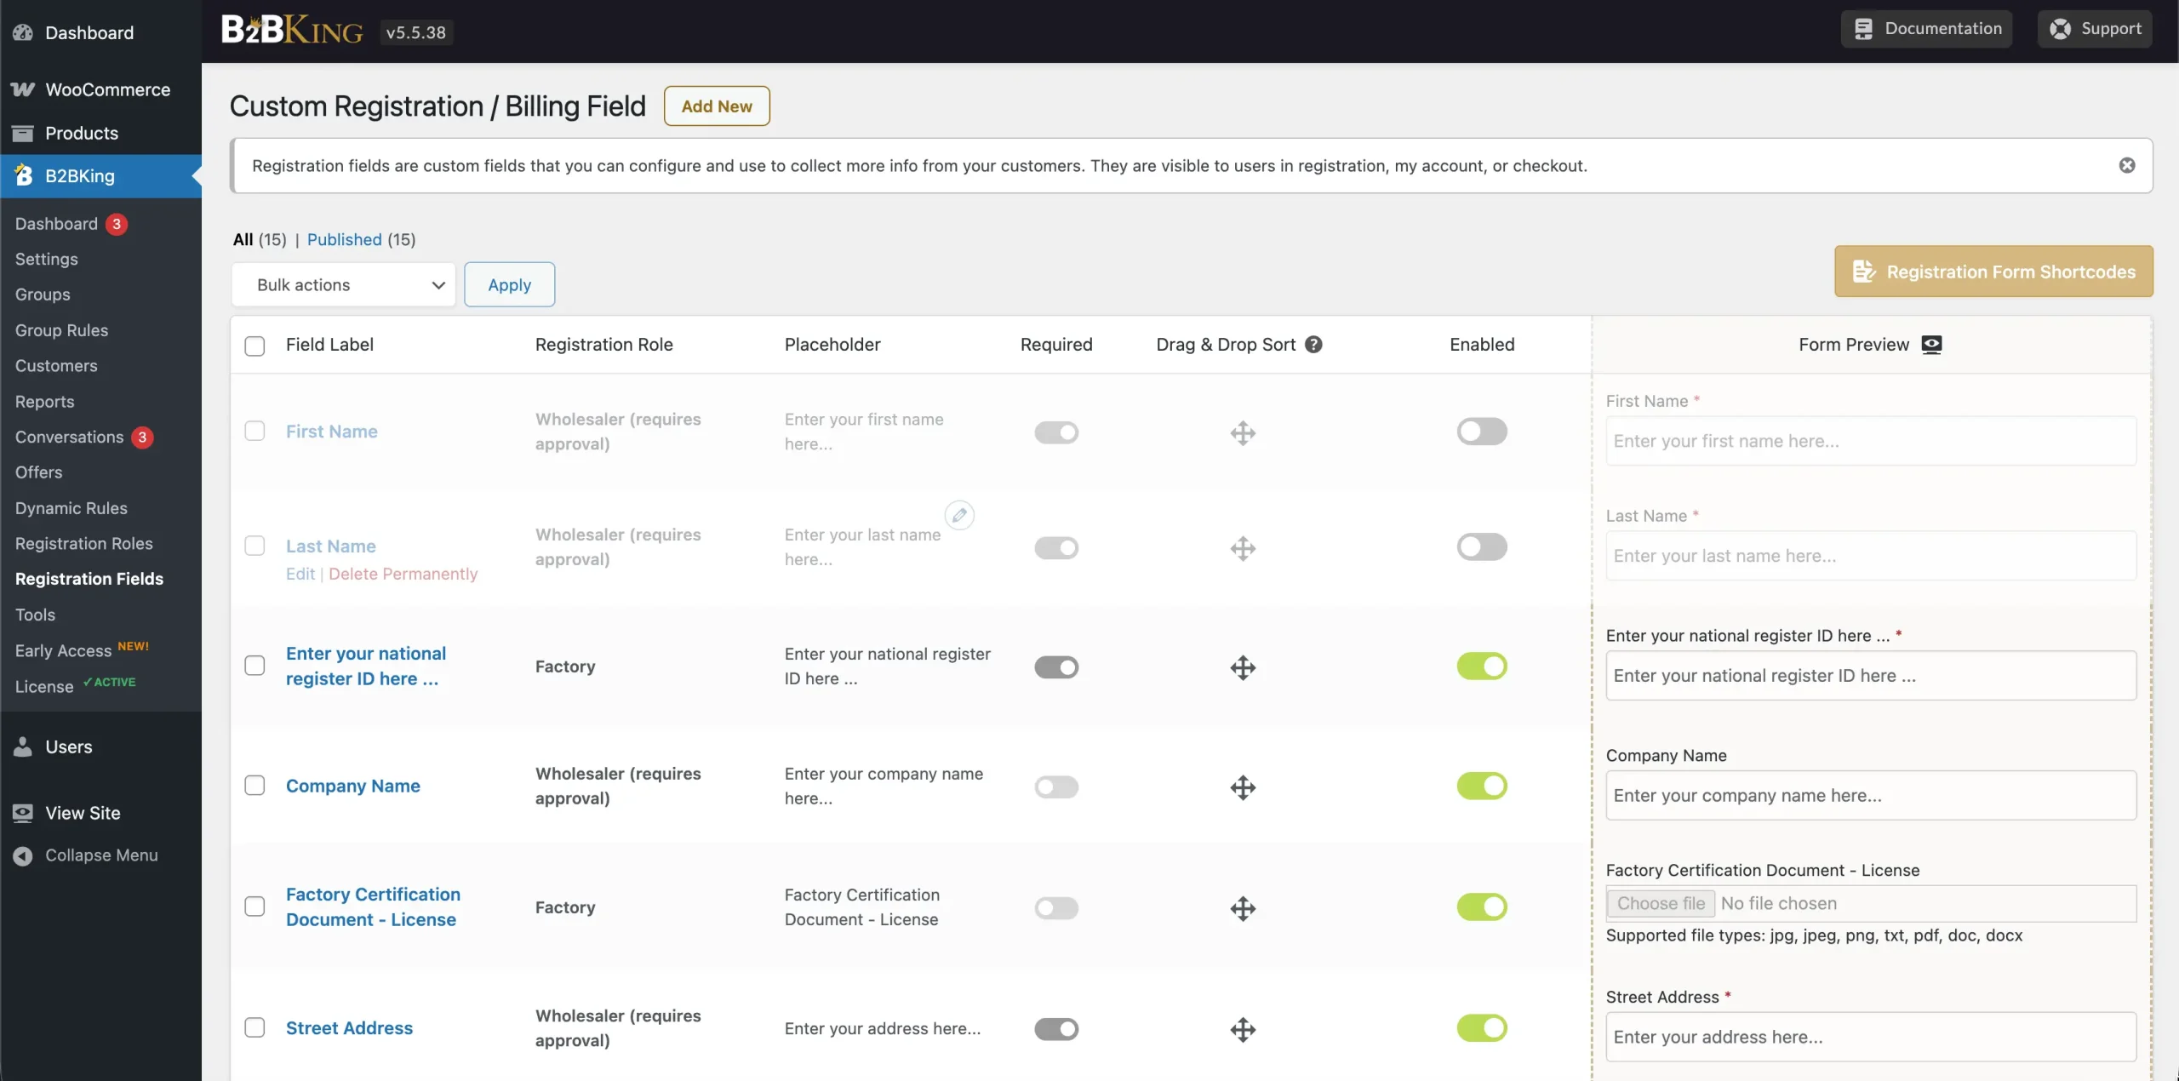This screenshot has width=2179, height=1081.
Task: Dismiss the registration fields info notice
Action: click(2127, 165)
